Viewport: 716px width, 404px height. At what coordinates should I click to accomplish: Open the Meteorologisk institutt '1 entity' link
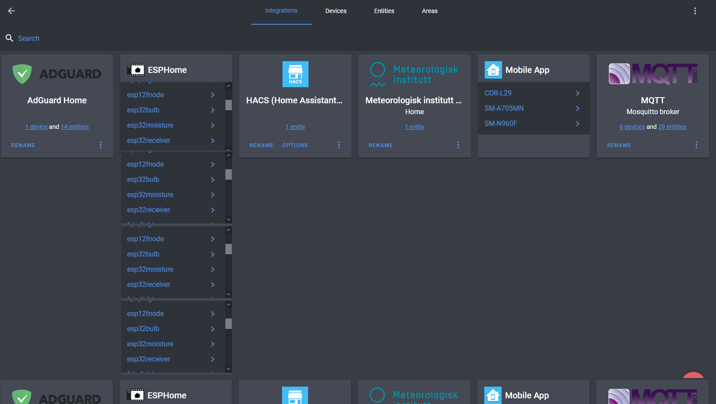414,127
